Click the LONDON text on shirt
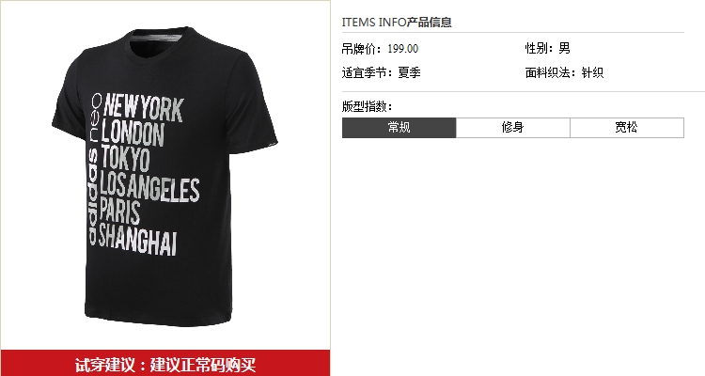This screenshot has height=376, width=705. 133,133
